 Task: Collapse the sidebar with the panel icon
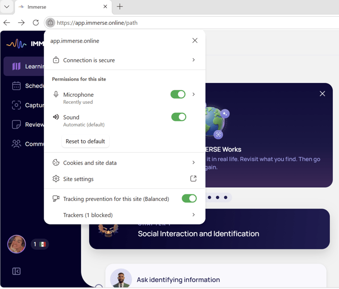(x=16, y=271)
